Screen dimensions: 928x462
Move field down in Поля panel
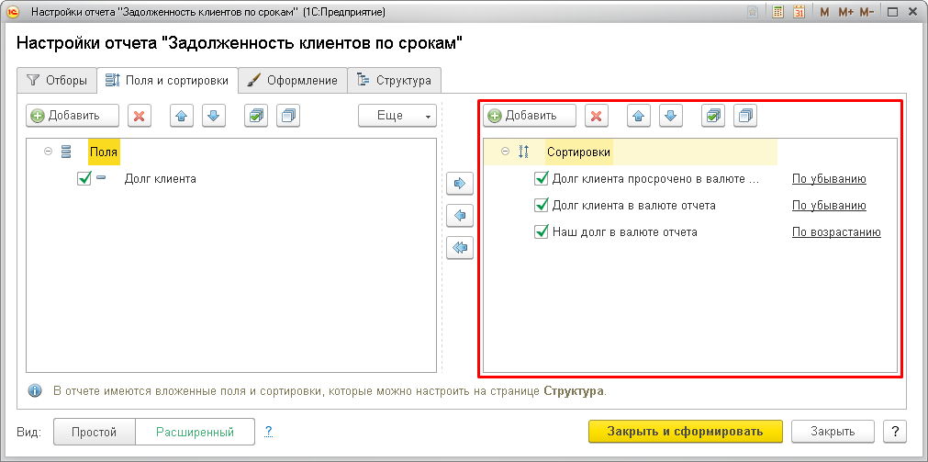[x=214, y=116]
